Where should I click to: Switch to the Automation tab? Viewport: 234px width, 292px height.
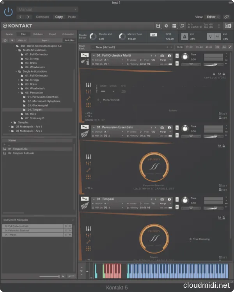coord(68,34)
